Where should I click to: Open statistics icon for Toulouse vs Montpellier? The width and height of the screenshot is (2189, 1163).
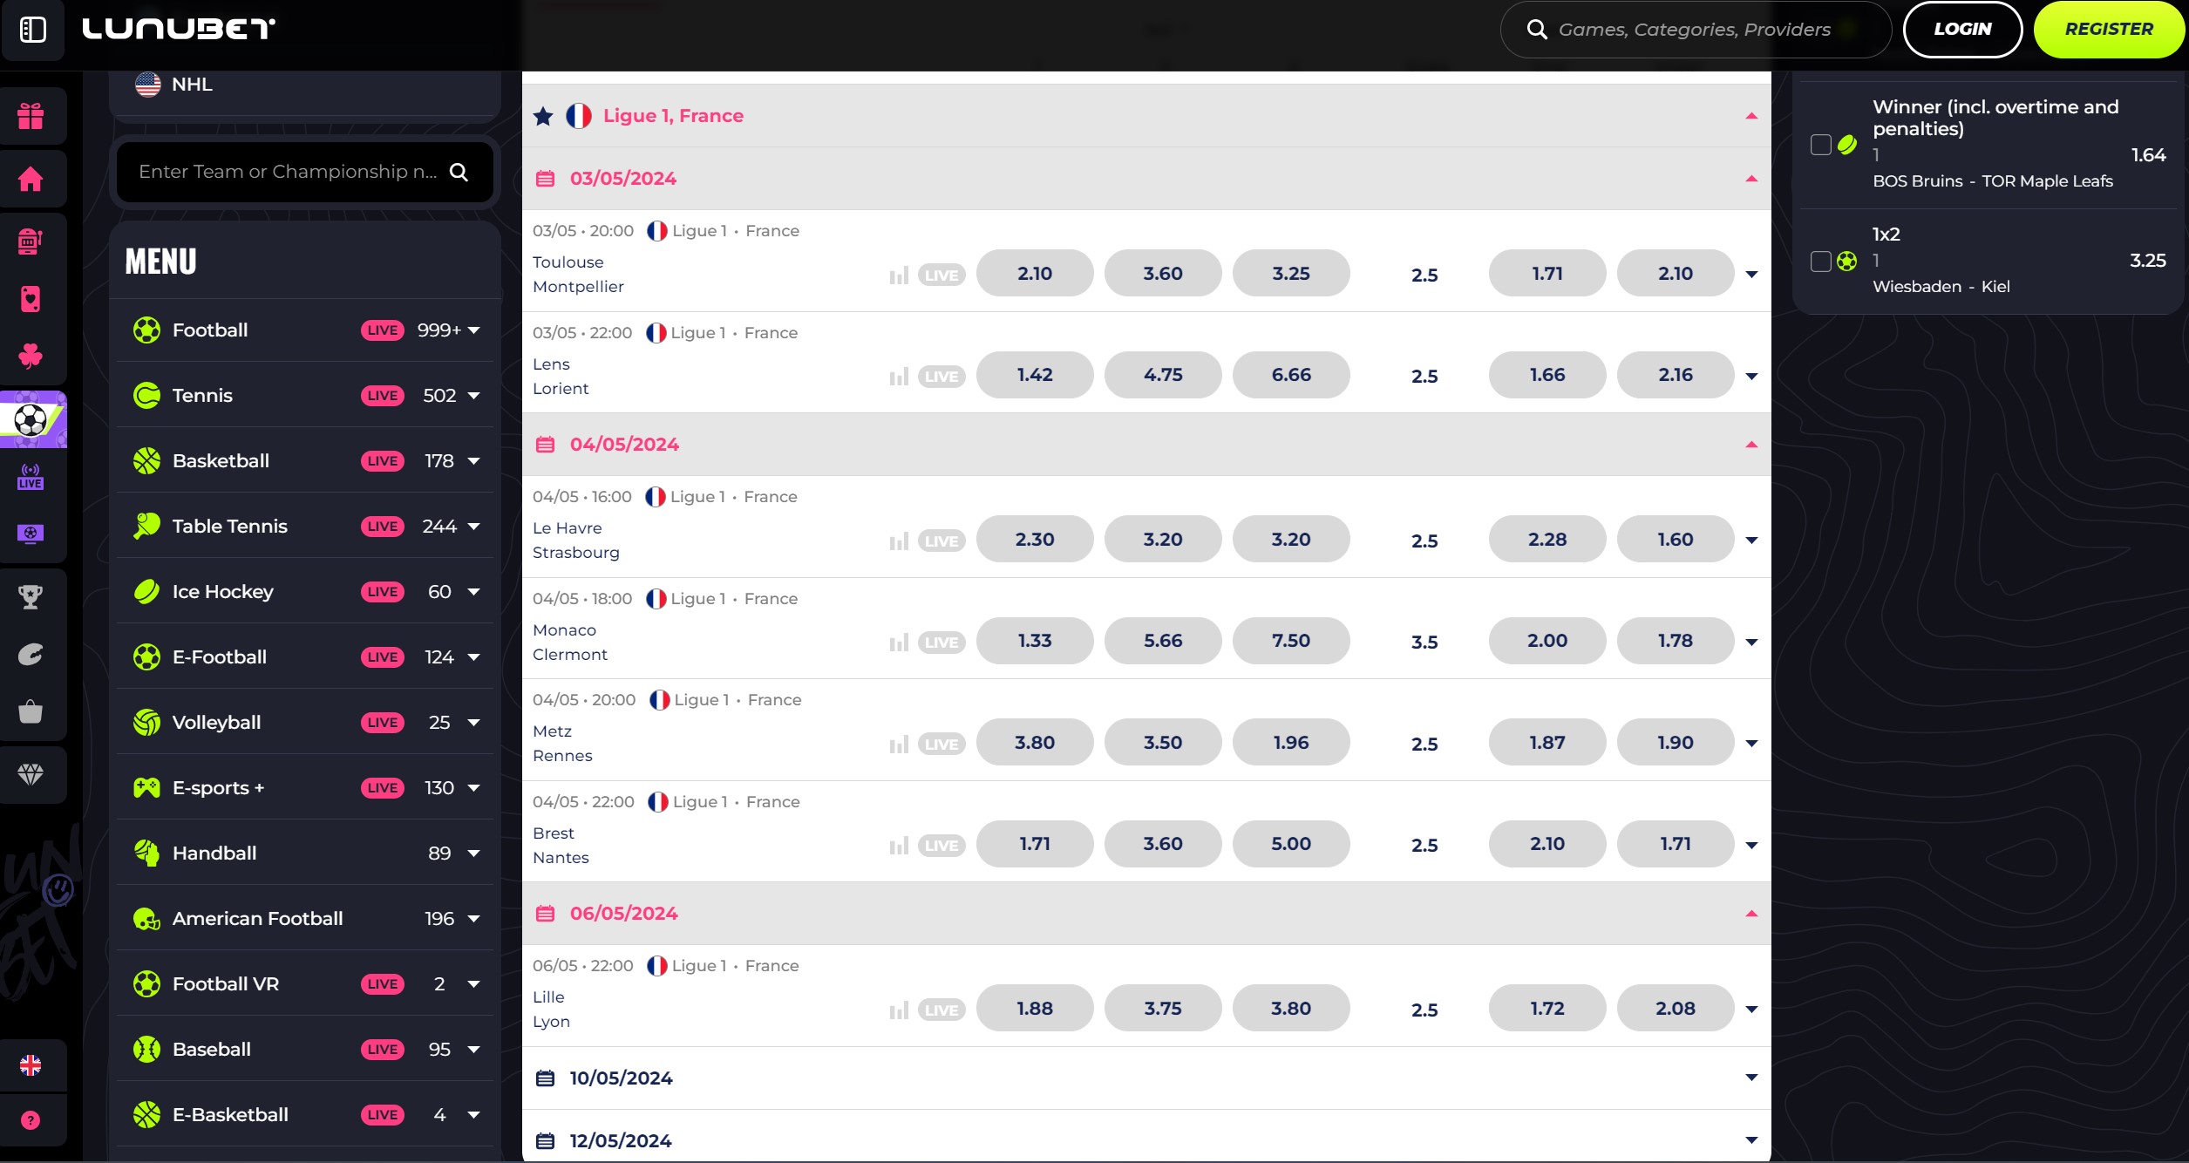pyautogui.click(x=899, y=275)
